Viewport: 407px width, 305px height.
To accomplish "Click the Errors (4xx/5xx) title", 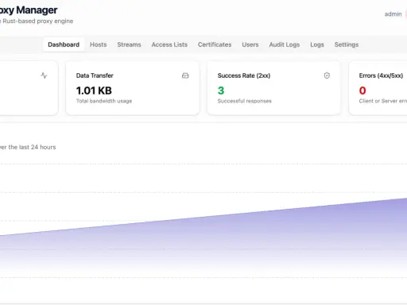I will (381, 75).
